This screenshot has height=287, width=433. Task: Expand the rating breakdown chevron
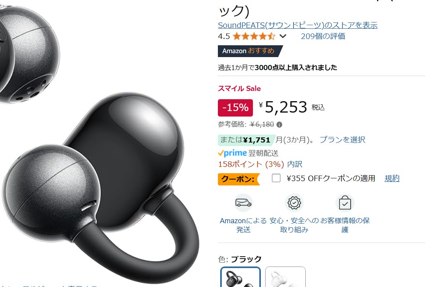pyautogui.click(x=283, y=36)
